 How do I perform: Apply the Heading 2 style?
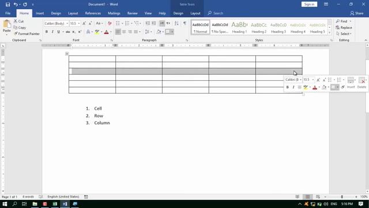(259, 27)
